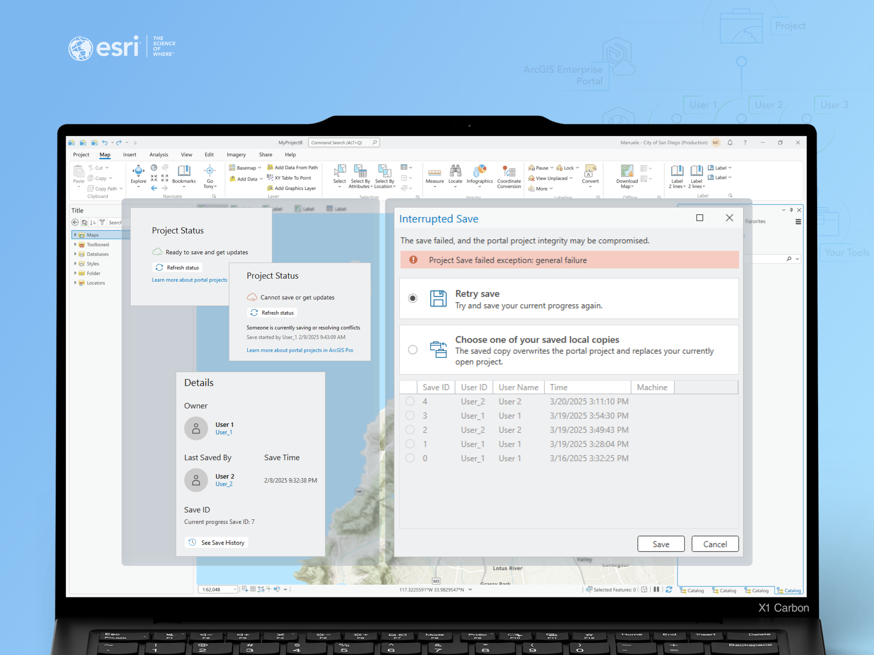874x655 pixels.
Task: Click the Save ID column header
Action: click(x=436, y=387)
